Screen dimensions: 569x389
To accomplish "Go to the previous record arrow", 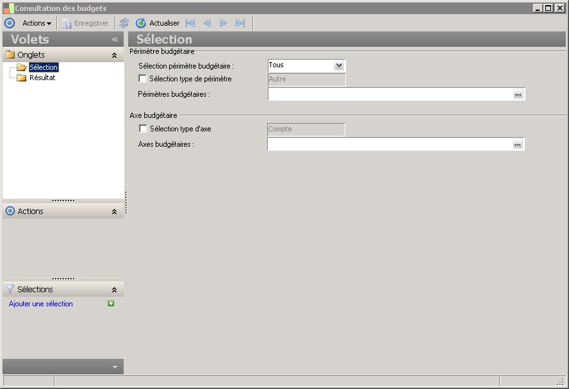I will pos(207,23).
